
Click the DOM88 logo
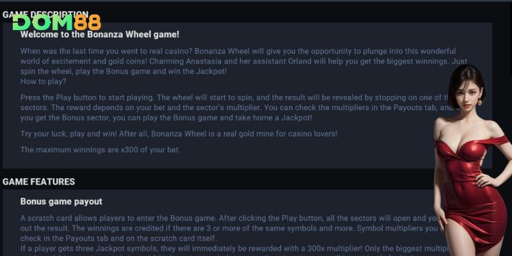pyautogui.click(x=57, y=22)
